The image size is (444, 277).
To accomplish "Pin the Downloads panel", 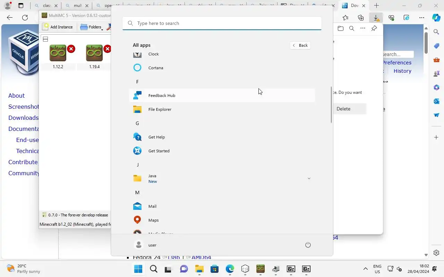I will pos(374,28).
